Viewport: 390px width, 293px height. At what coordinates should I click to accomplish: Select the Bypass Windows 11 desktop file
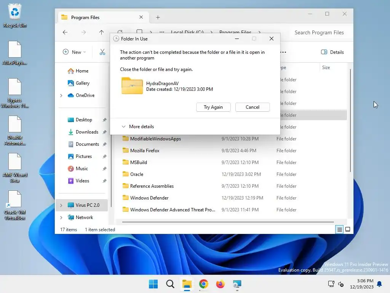point(15,93)
